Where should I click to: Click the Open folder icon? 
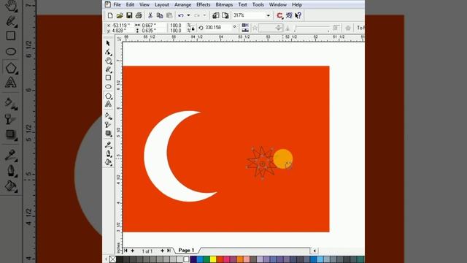[120, 15]
